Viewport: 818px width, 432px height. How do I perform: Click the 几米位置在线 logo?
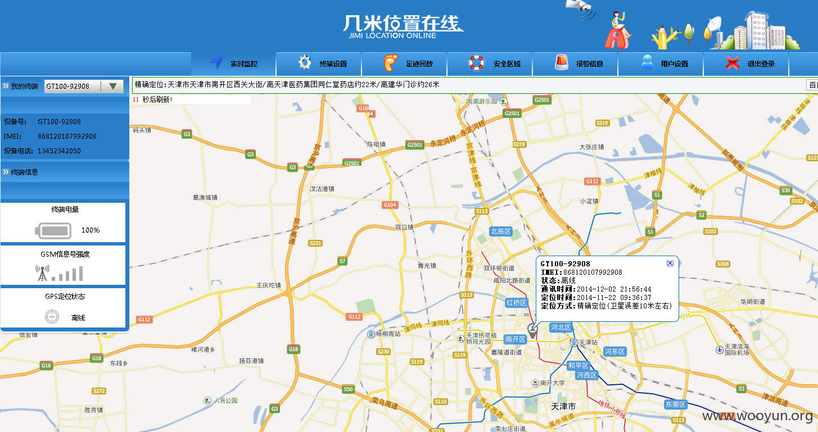(403, 26)
